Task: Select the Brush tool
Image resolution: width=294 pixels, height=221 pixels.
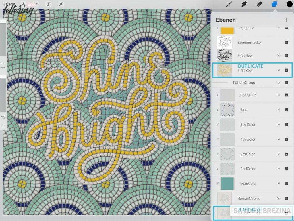Action: (228, 4)
